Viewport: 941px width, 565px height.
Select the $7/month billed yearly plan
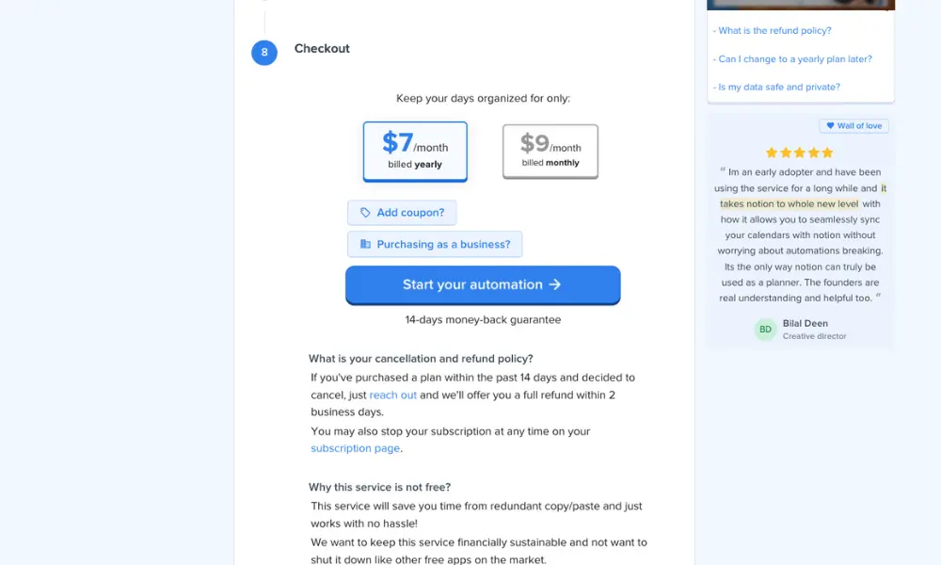(x=415, y=152)
